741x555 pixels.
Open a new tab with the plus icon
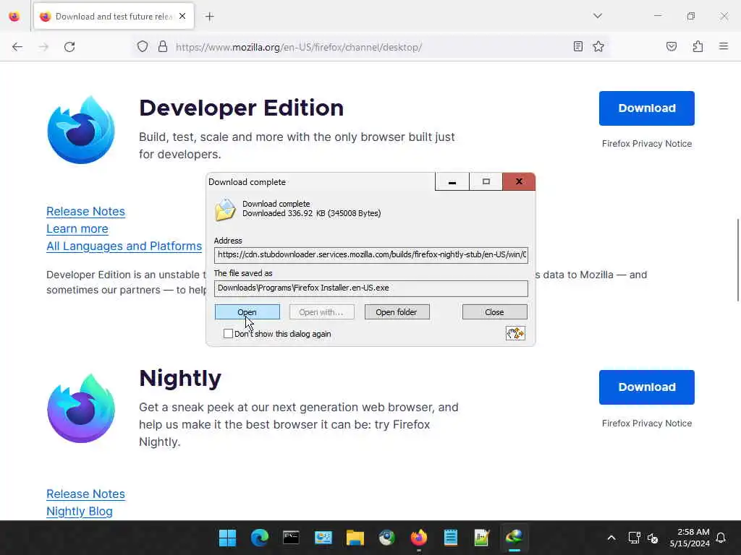(210, 17)
